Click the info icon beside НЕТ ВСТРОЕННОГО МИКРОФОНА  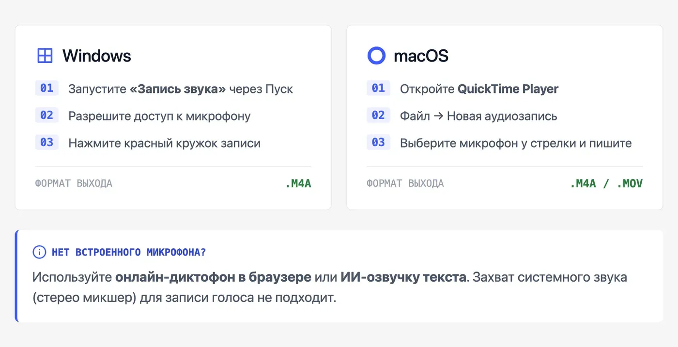[39, 252]
